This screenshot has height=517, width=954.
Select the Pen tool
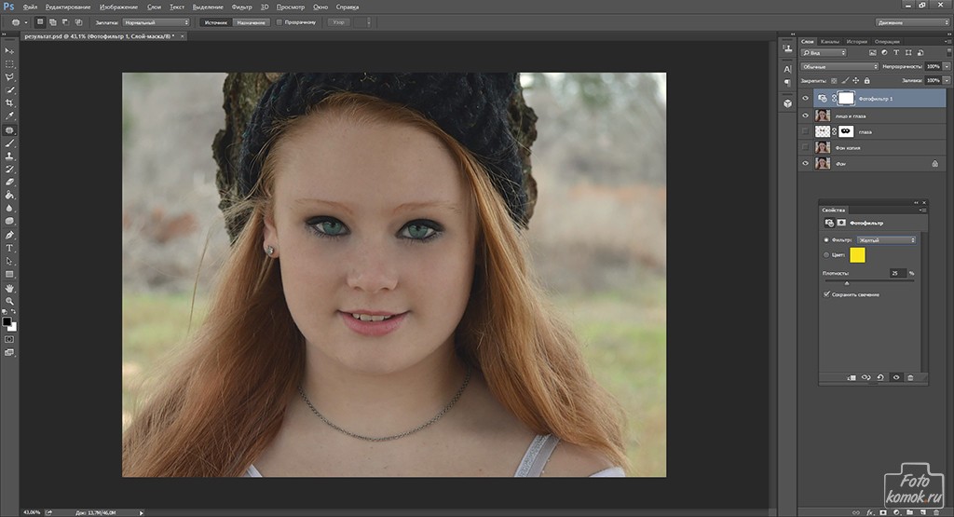[9, 236]
